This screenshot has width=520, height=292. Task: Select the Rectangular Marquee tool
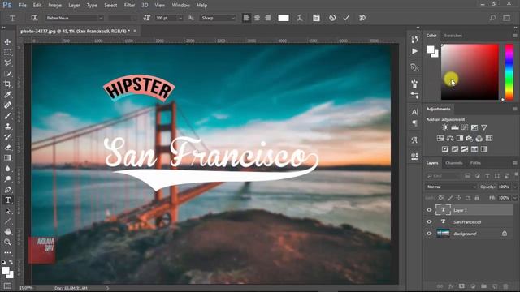point(7,53)
